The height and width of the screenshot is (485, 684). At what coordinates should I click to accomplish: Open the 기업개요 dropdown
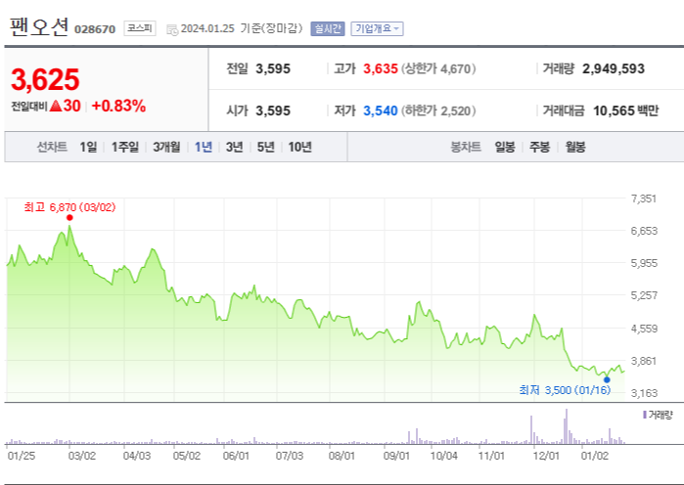(x=377, y=28)
